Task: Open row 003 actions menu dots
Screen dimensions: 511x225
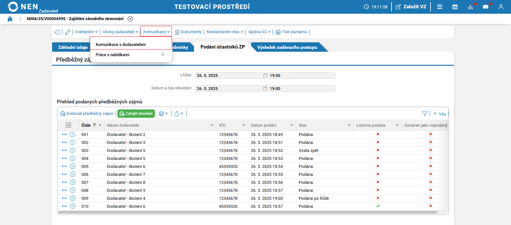Action: (x=64, y=150)
